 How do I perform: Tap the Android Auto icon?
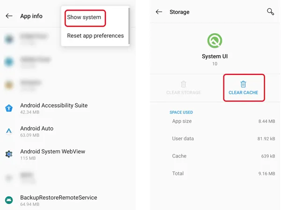9,131
